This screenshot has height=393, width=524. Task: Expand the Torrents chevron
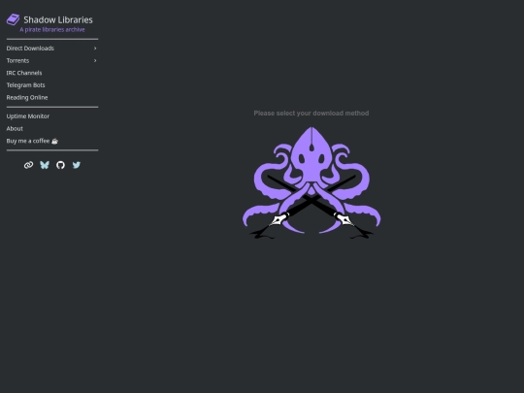[95, 60]
